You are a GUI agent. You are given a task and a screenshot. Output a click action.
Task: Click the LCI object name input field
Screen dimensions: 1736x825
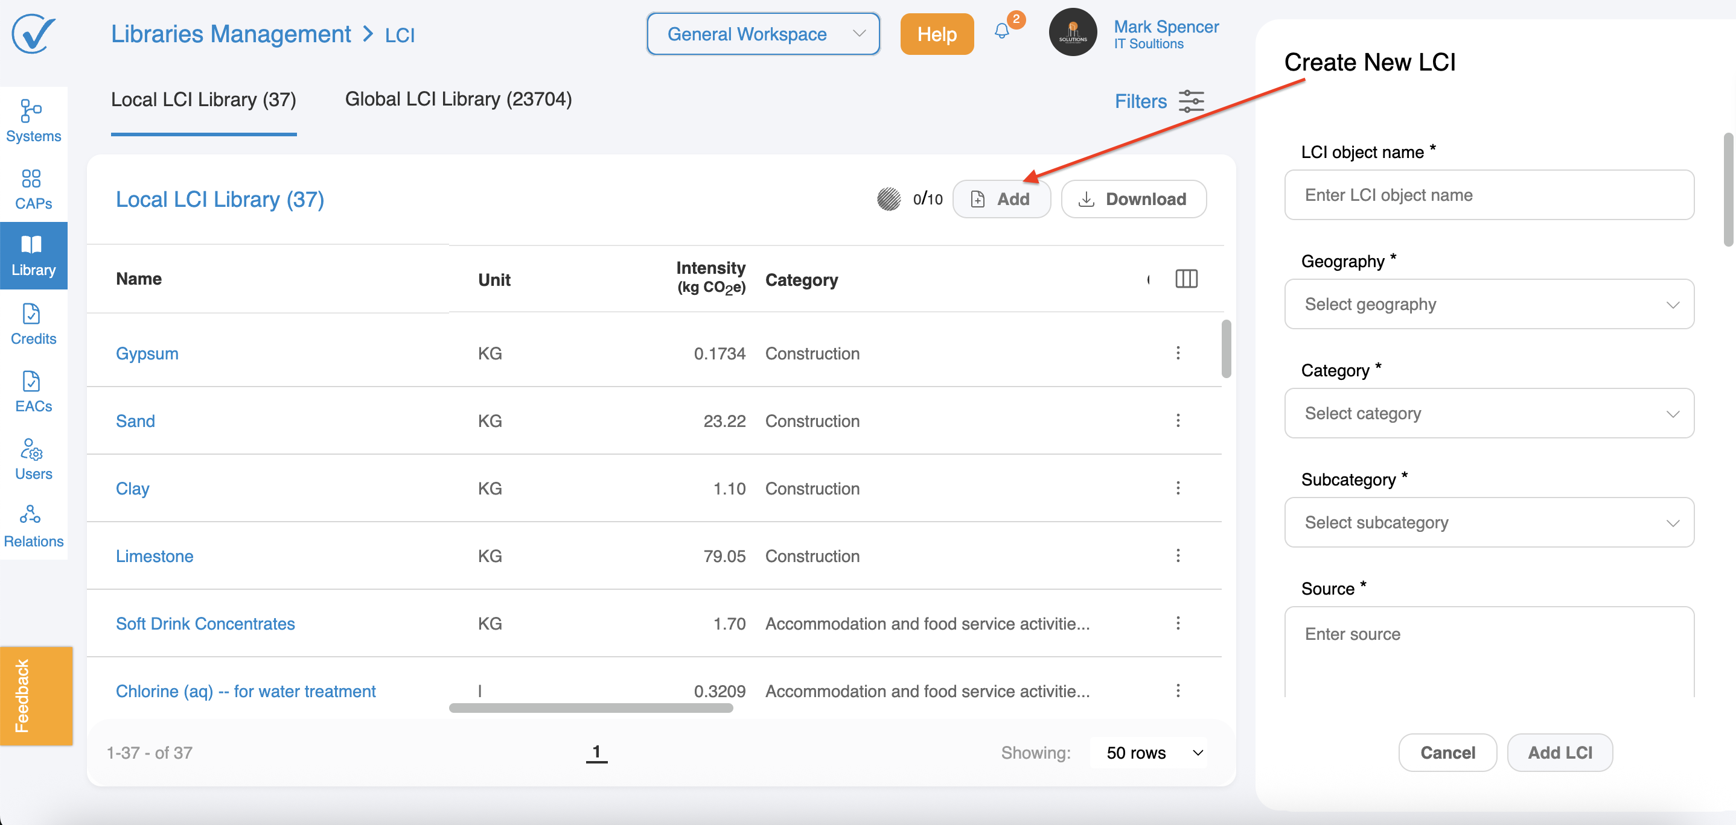(x=1489, y=195)
